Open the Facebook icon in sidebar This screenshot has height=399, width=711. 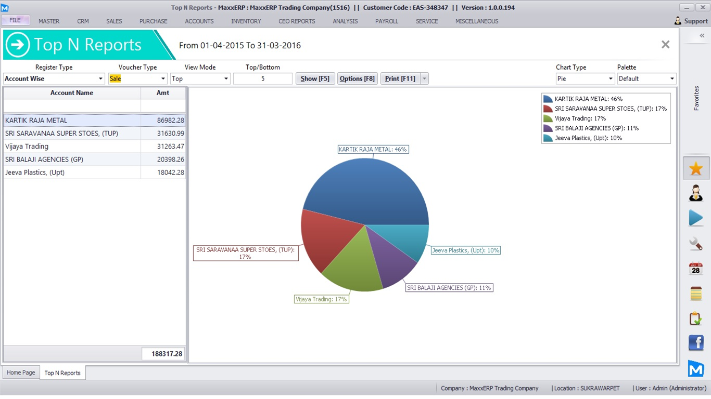[696, 343]
